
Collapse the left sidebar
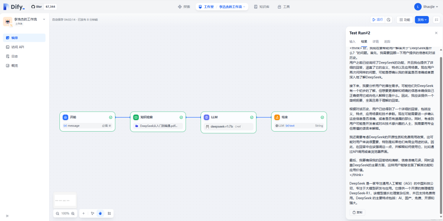pyautogui.click(x=8, y=216)
